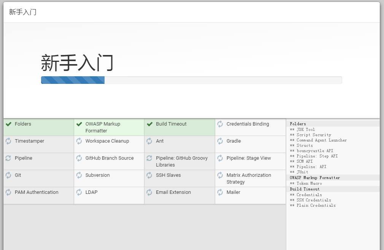Click the striped installation progress bar
Viewport: 384px width, 250px height.
point(191,80)
